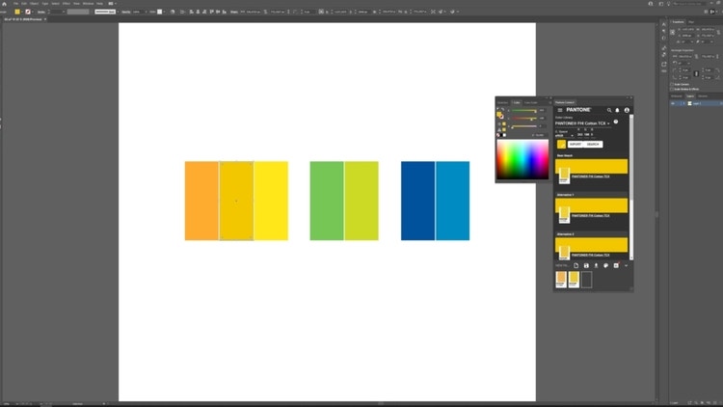Expand the Pantone palette chevron
This screenshot has height=407, width=723.
(627, 266)
